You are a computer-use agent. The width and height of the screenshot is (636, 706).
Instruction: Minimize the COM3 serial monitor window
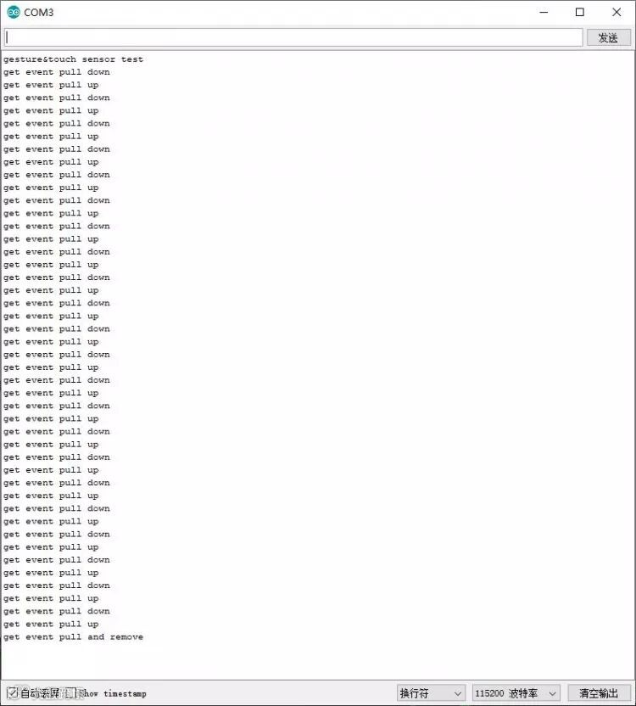coord(544,12)
